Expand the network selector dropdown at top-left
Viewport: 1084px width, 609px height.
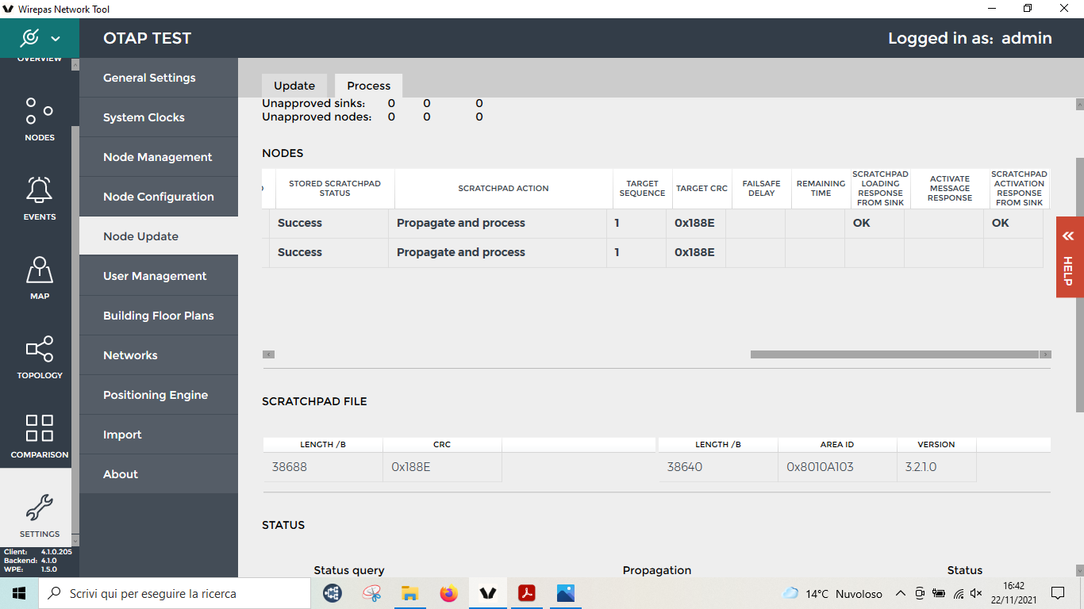pyautogui.click(x=55, y=38)
